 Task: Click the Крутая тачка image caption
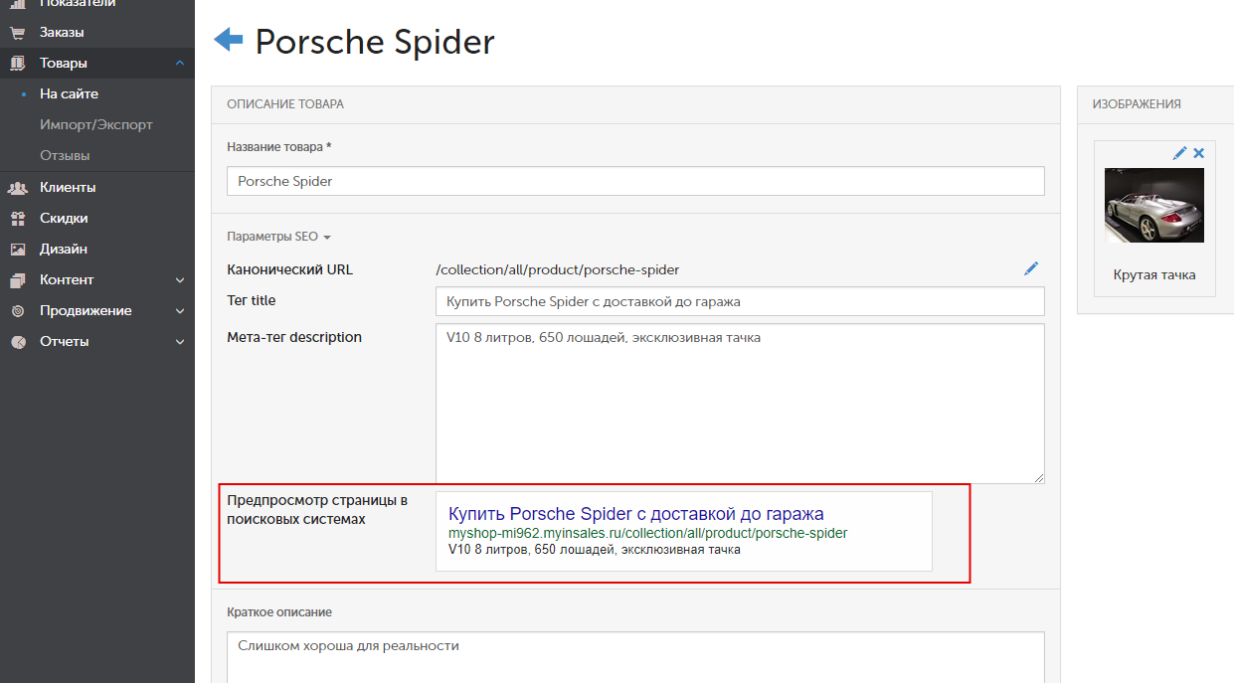tap(1154, 275)
